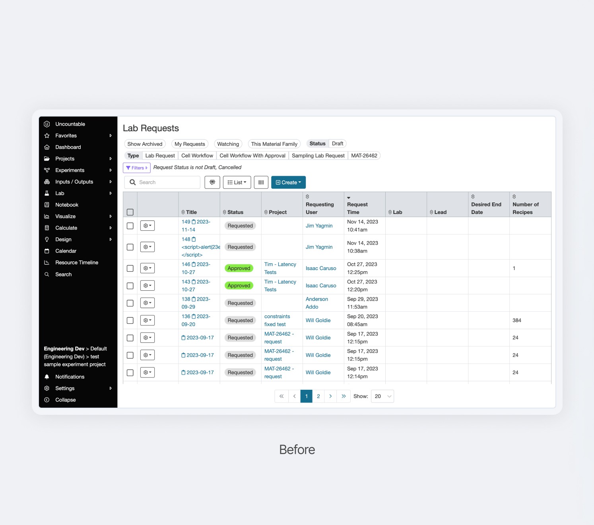Click the Lab Requests search field

coord(162,182)
